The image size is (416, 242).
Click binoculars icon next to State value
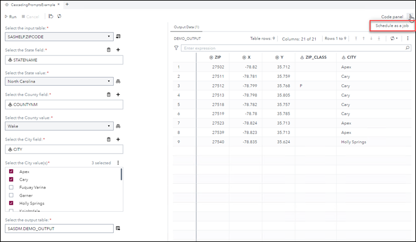pos(118,82)
